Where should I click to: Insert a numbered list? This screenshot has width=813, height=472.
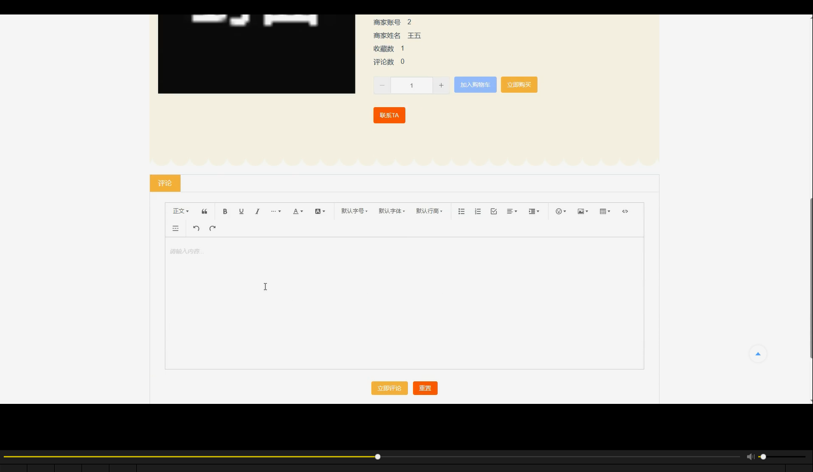pyautogui.click(x=478, y=211)
